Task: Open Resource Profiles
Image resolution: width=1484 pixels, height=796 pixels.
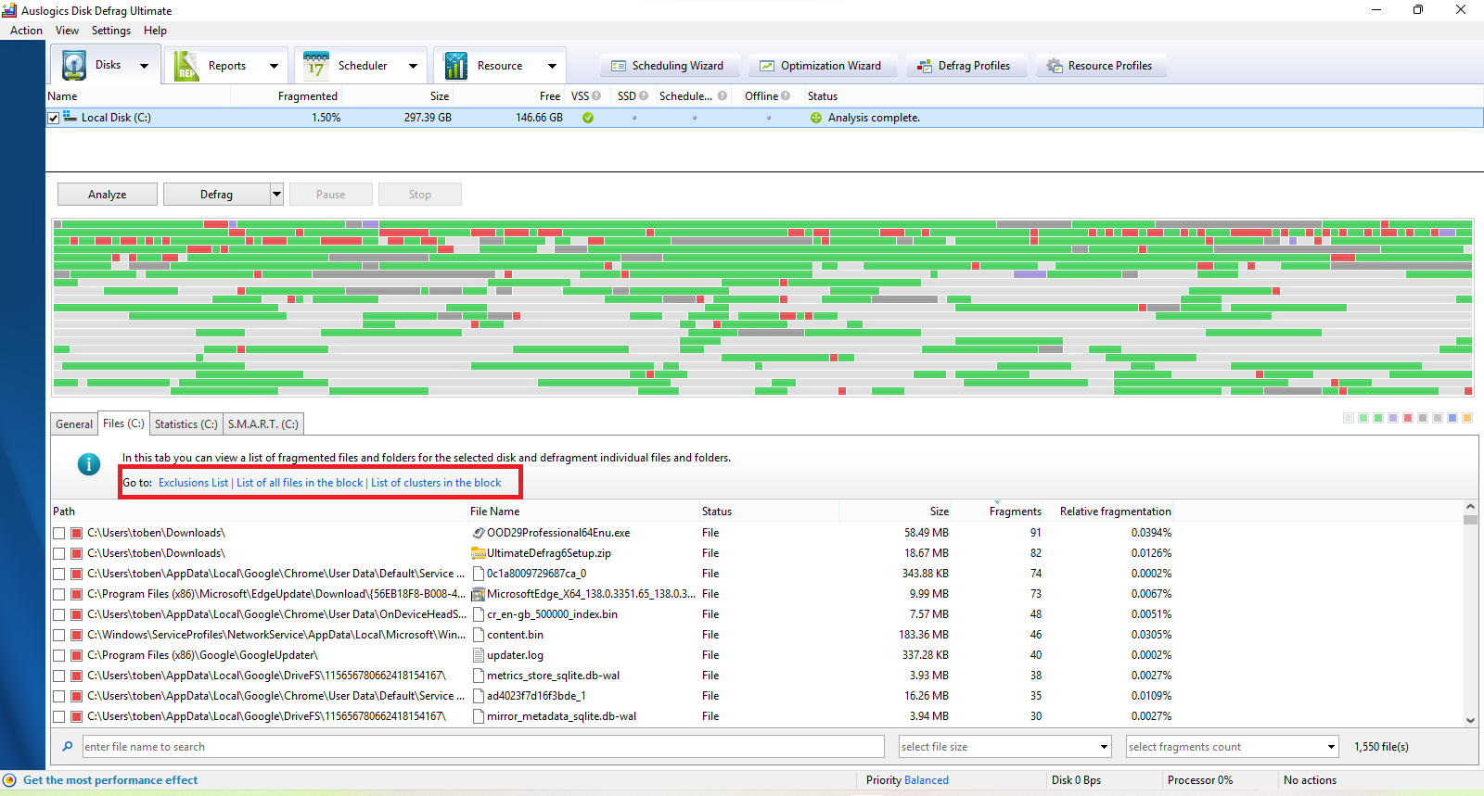Action: (1099, 66)
